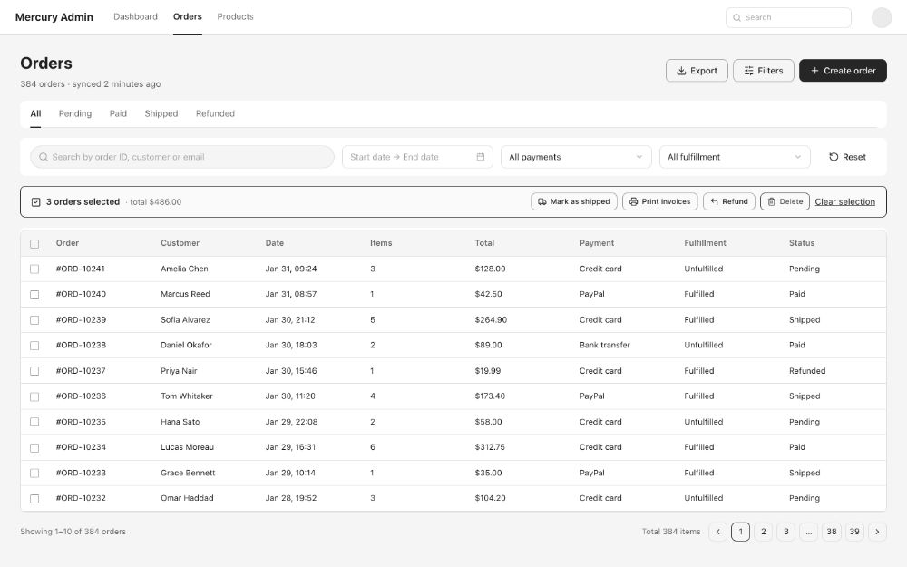Select the All orders tab

click(35, 113)
